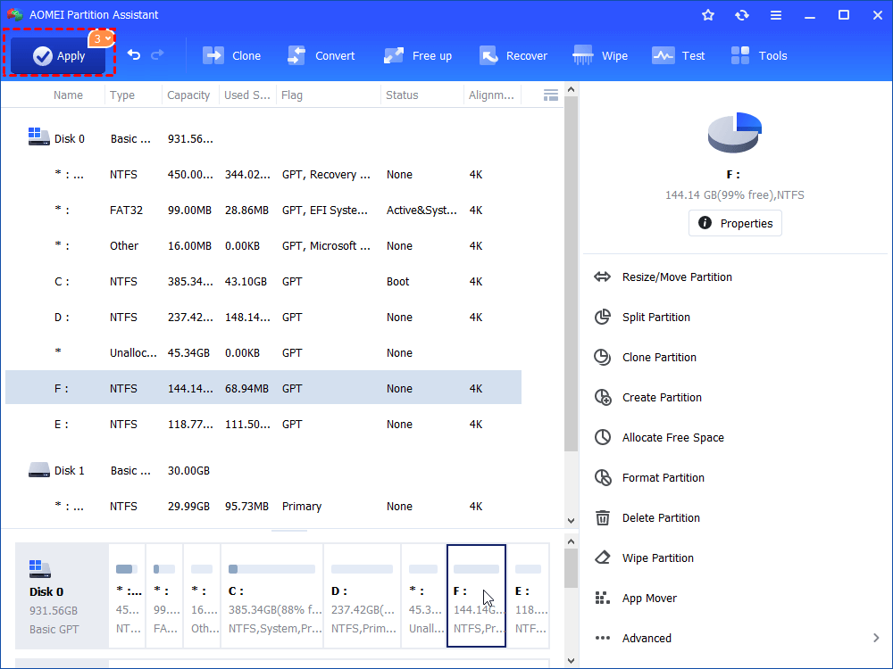The width and height of the screenshot is (893, 669).
Task: Sort by the Name column header
Action: point(68,95)
